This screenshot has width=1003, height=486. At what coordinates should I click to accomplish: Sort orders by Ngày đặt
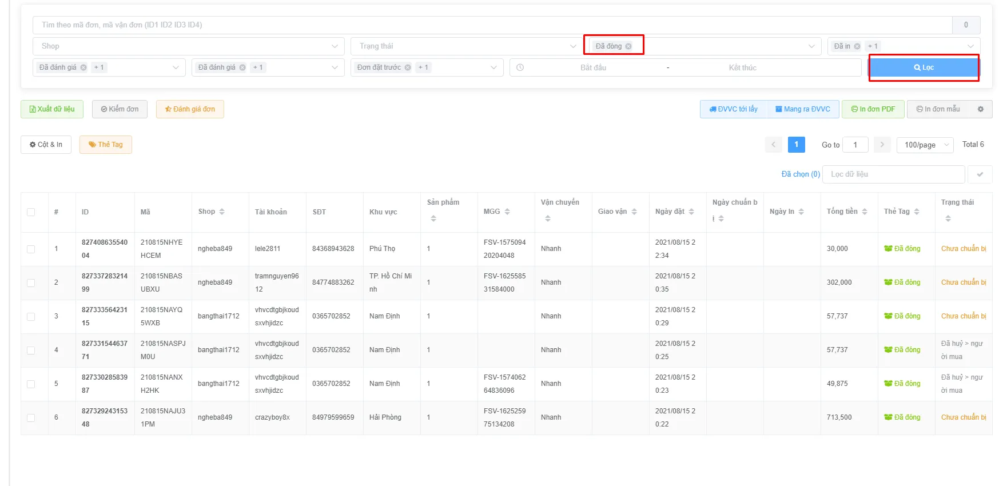[x=691, y=212]
